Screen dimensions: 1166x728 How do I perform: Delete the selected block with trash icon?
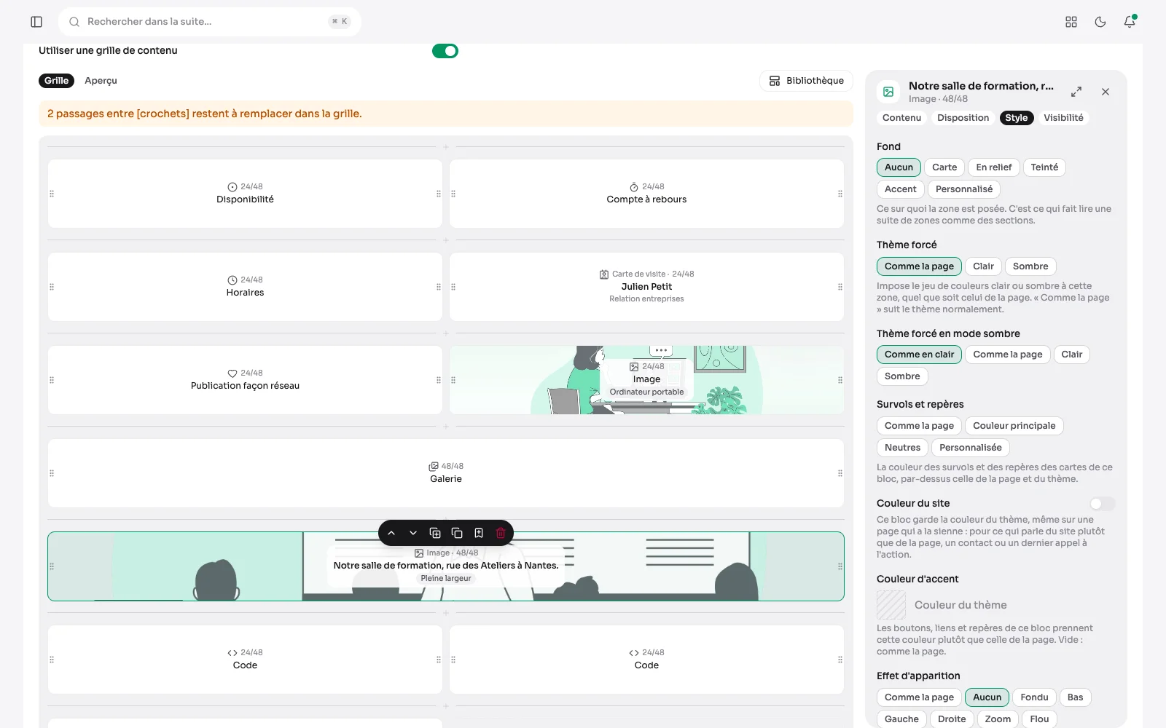coord(501,533)
